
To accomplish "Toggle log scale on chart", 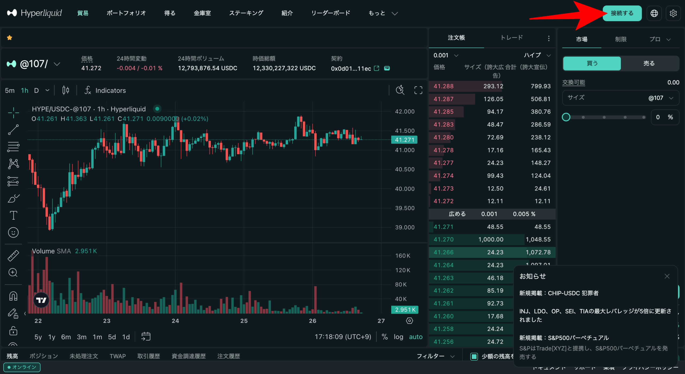I will click(x=398, y=337).
